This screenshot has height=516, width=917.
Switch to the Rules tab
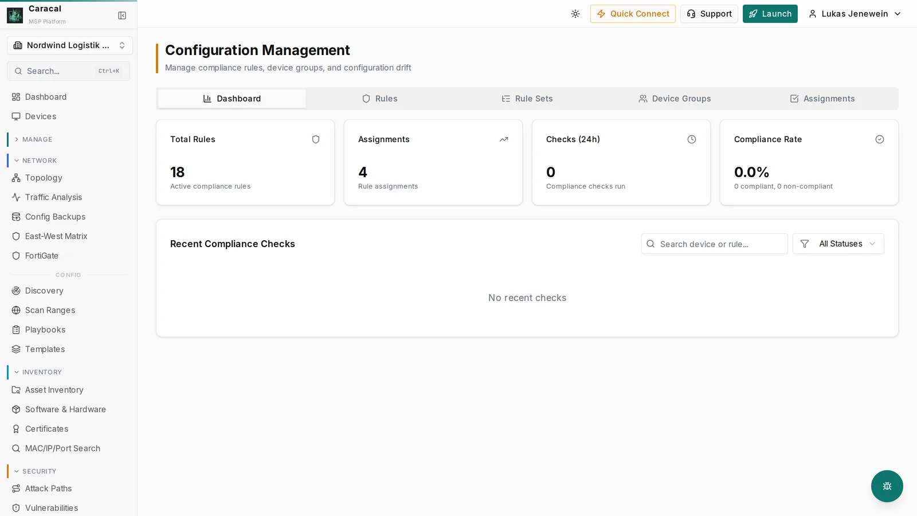tap(380, 99)
